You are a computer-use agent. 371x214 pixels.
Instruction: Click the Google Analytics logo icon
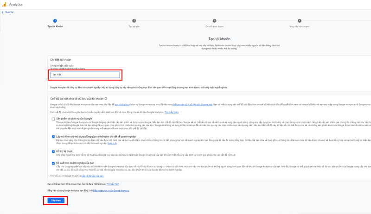(5, 4)
